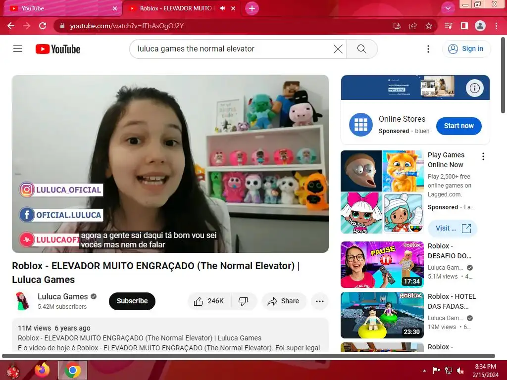The width and height of the screenshot is (507, 380).
Task: Close the Roblox ELEVADOR tab
Action: pyautogui.click(x=233, y=8)
